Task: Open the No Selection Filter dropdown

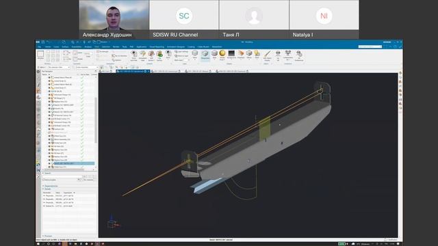Action: (59, 67)
